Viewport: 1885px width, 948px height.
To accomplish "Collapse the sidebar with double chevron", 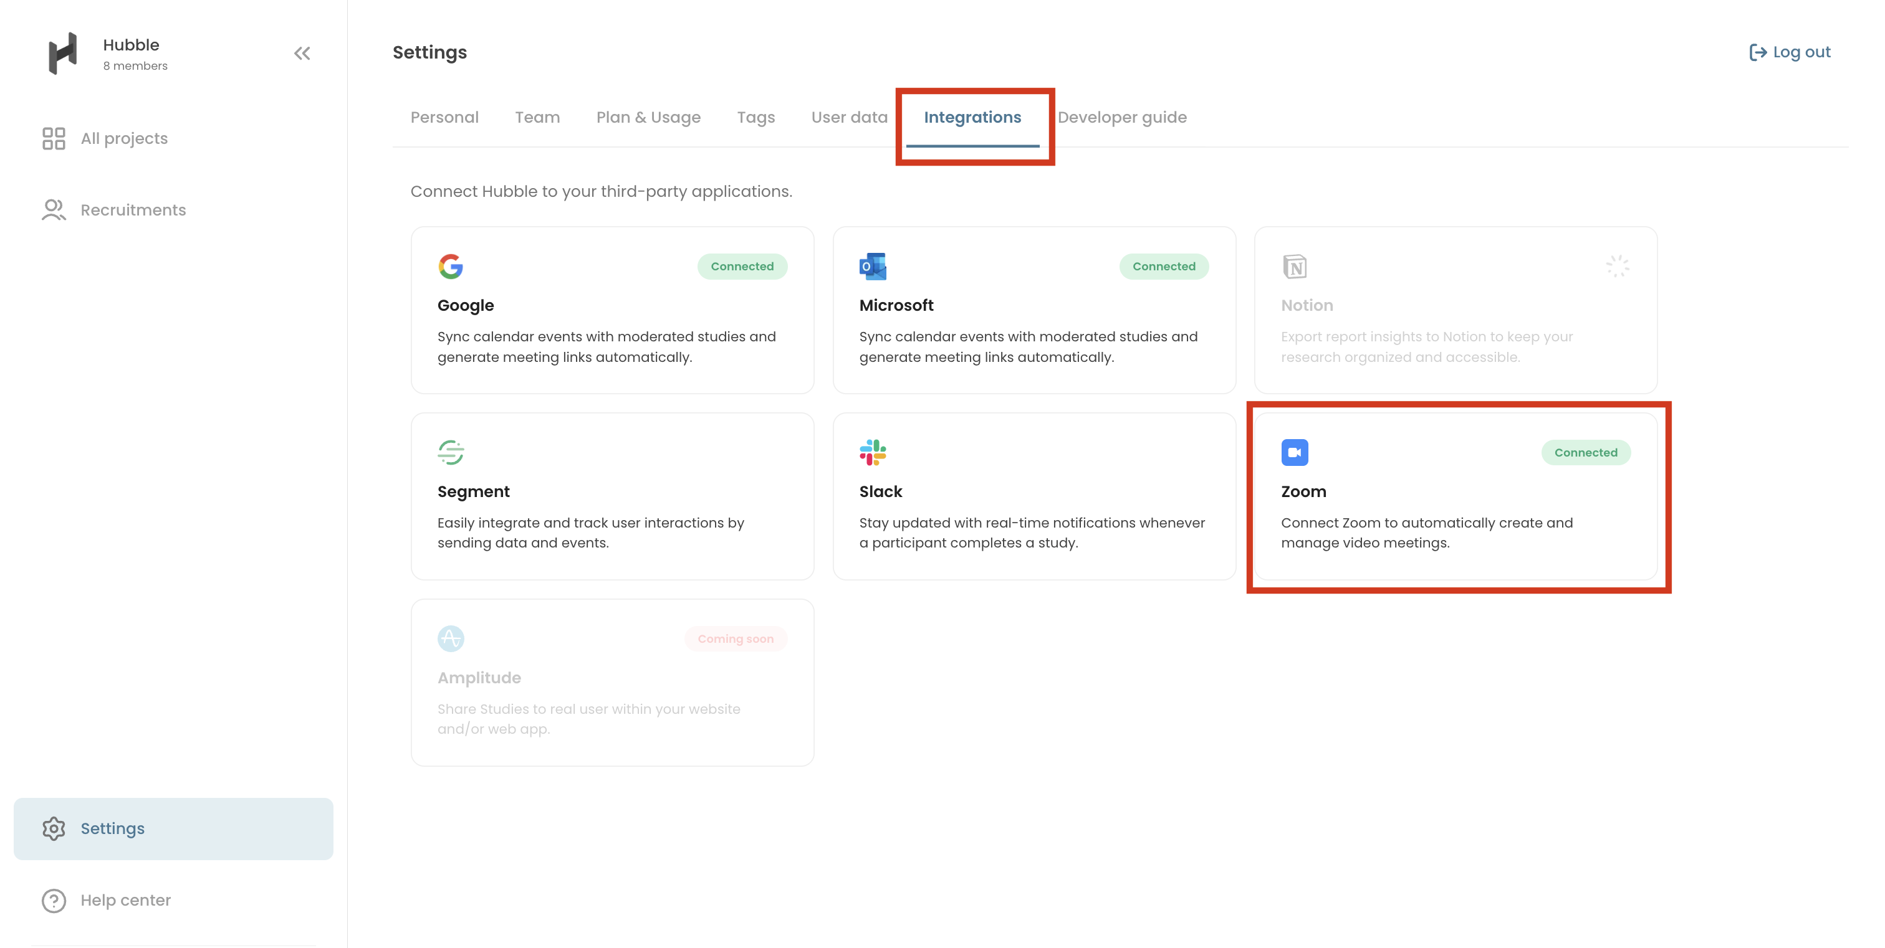I will pos(302,54).
